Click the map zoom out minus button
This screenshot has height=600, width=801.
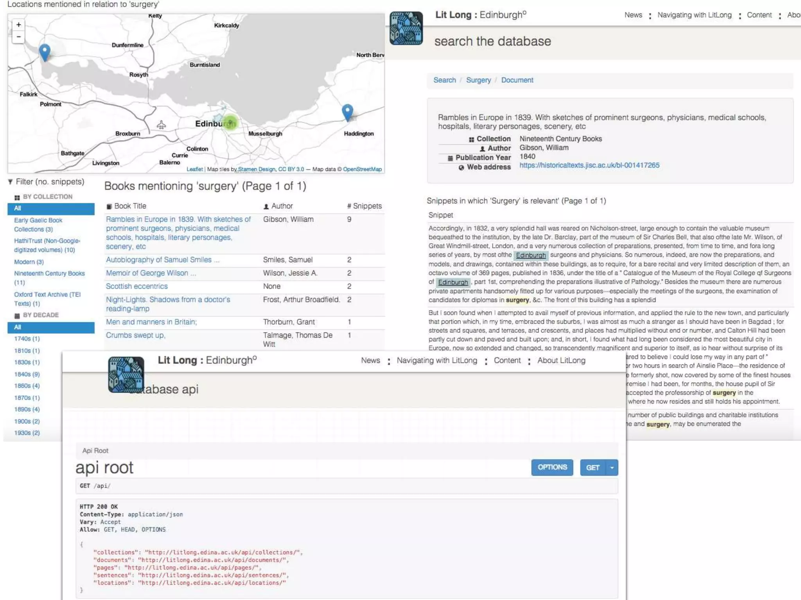18,37
